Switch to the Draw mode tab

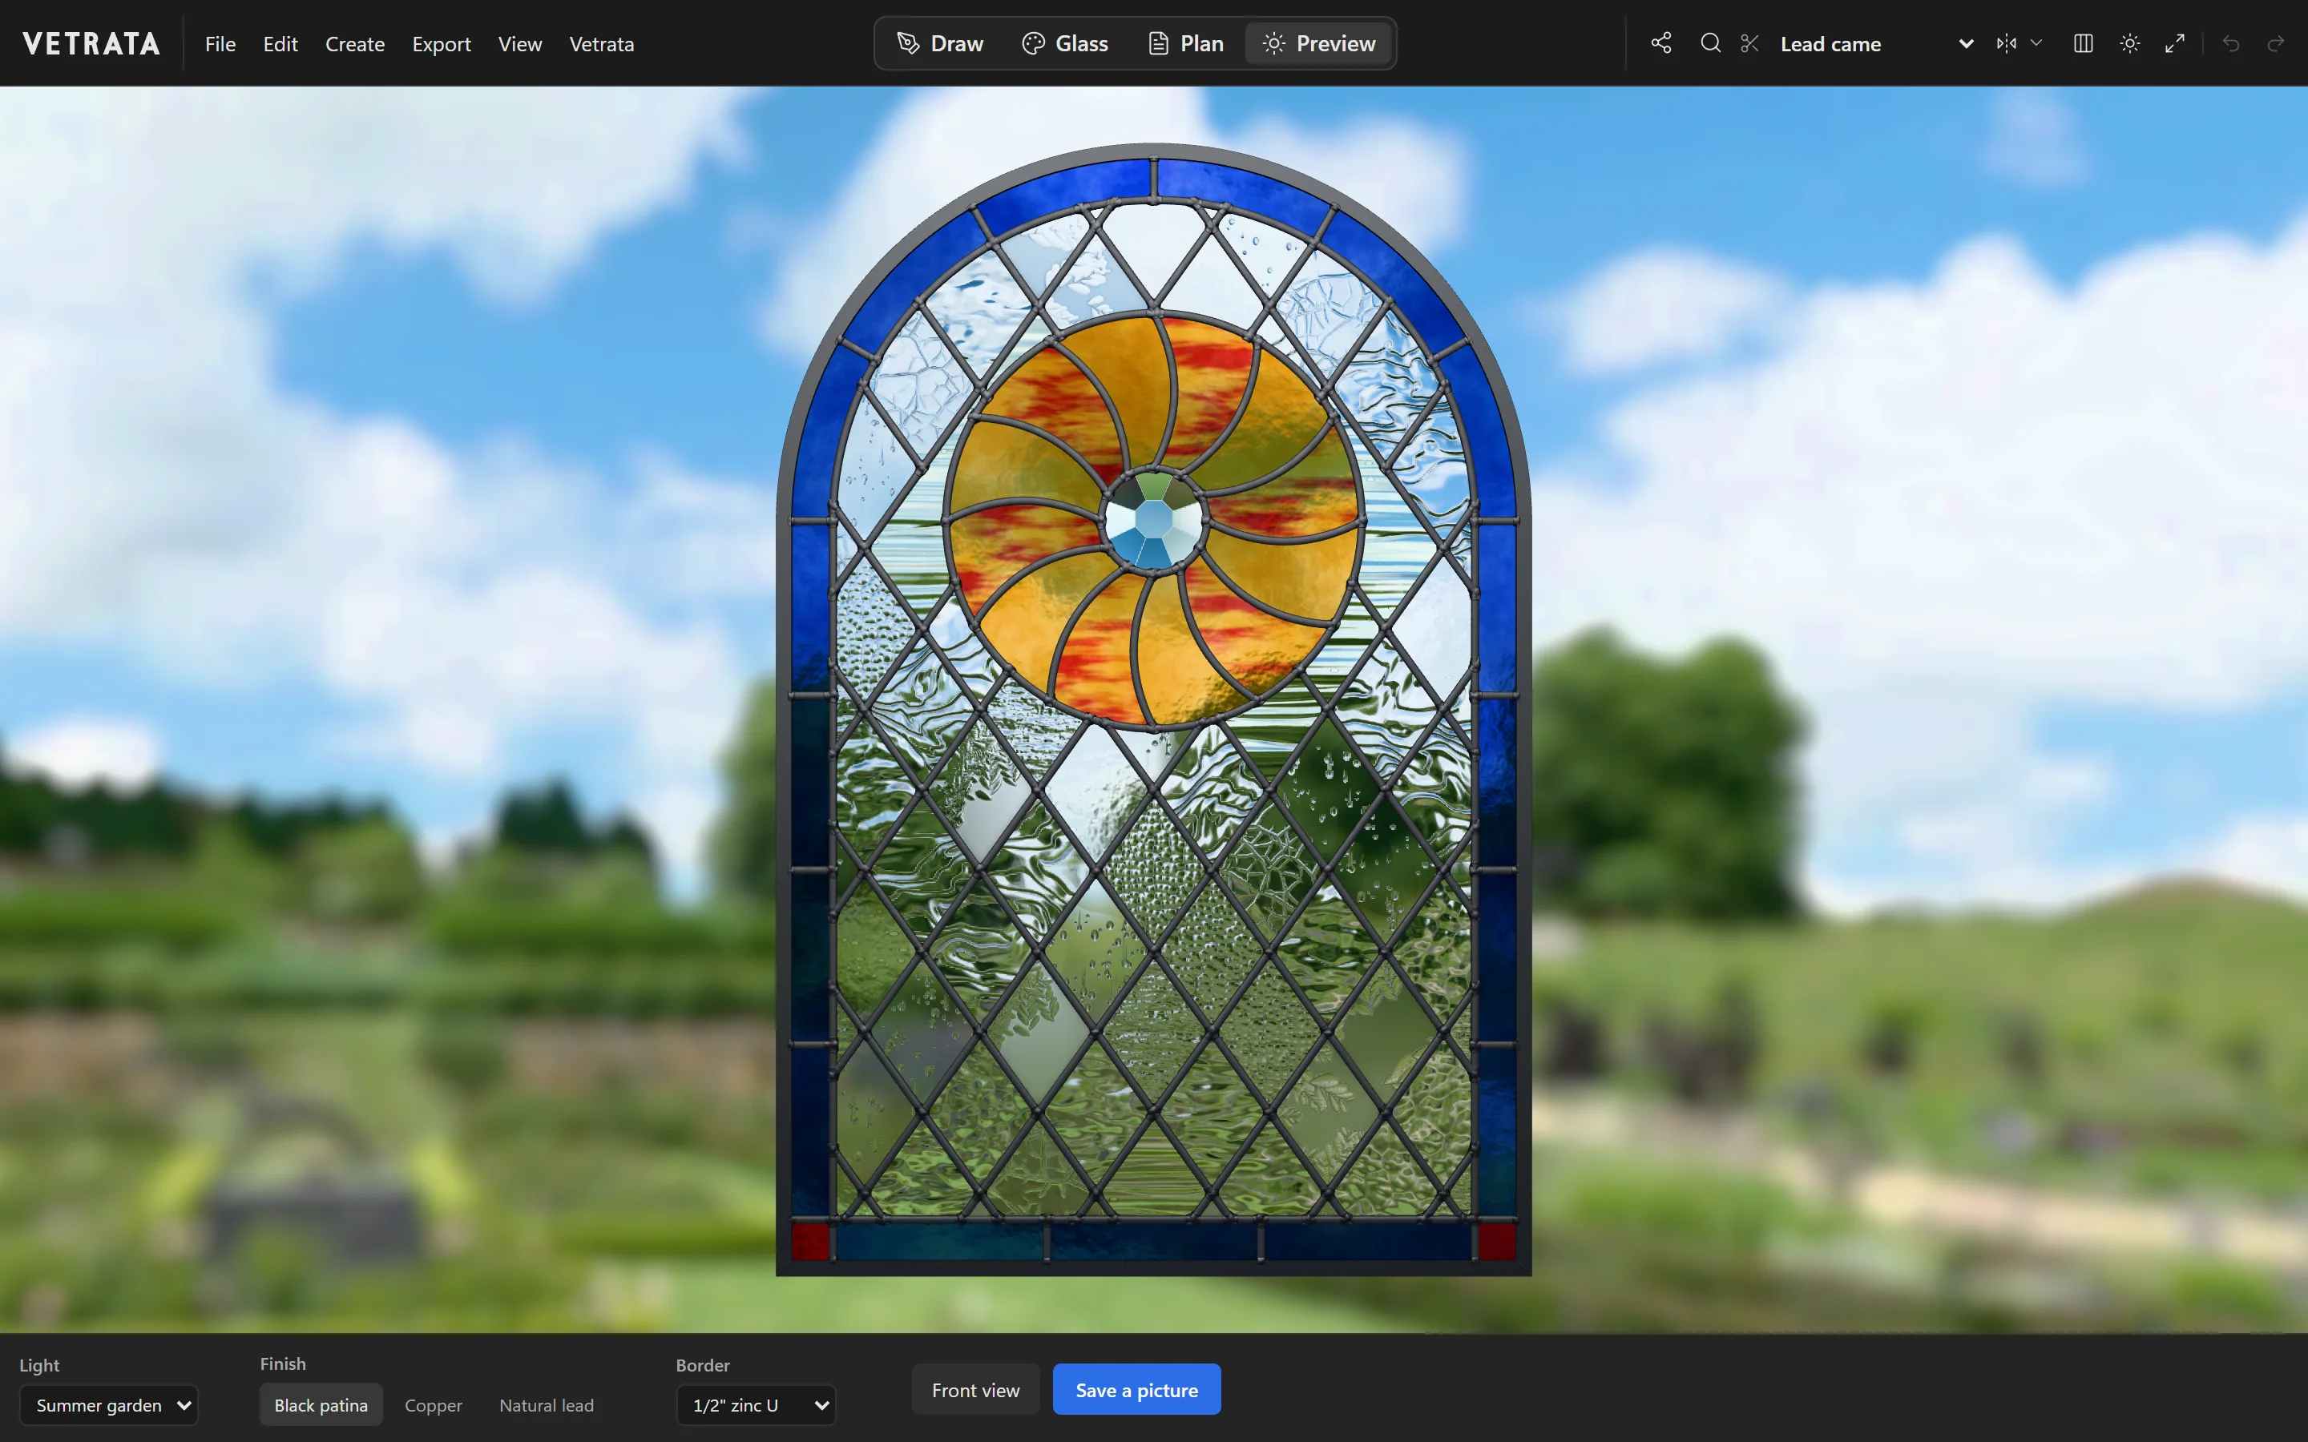940,44
